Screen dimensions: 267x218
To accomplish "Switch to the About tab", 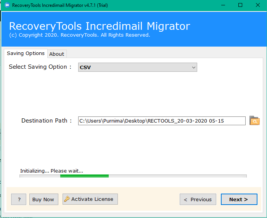I will 57,54.
